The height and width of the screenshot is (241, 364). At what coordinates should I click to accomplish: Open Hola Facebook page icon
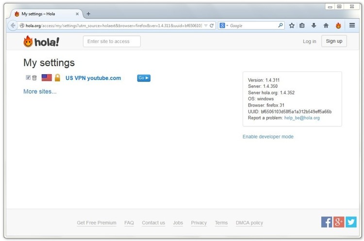tap(327, 222)
